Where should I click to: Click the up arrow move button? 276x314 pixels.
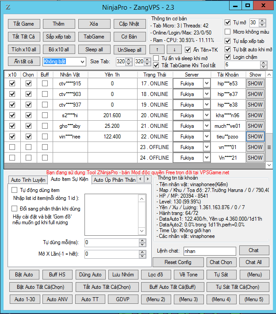pyautogui.click(x=157, y=50)
